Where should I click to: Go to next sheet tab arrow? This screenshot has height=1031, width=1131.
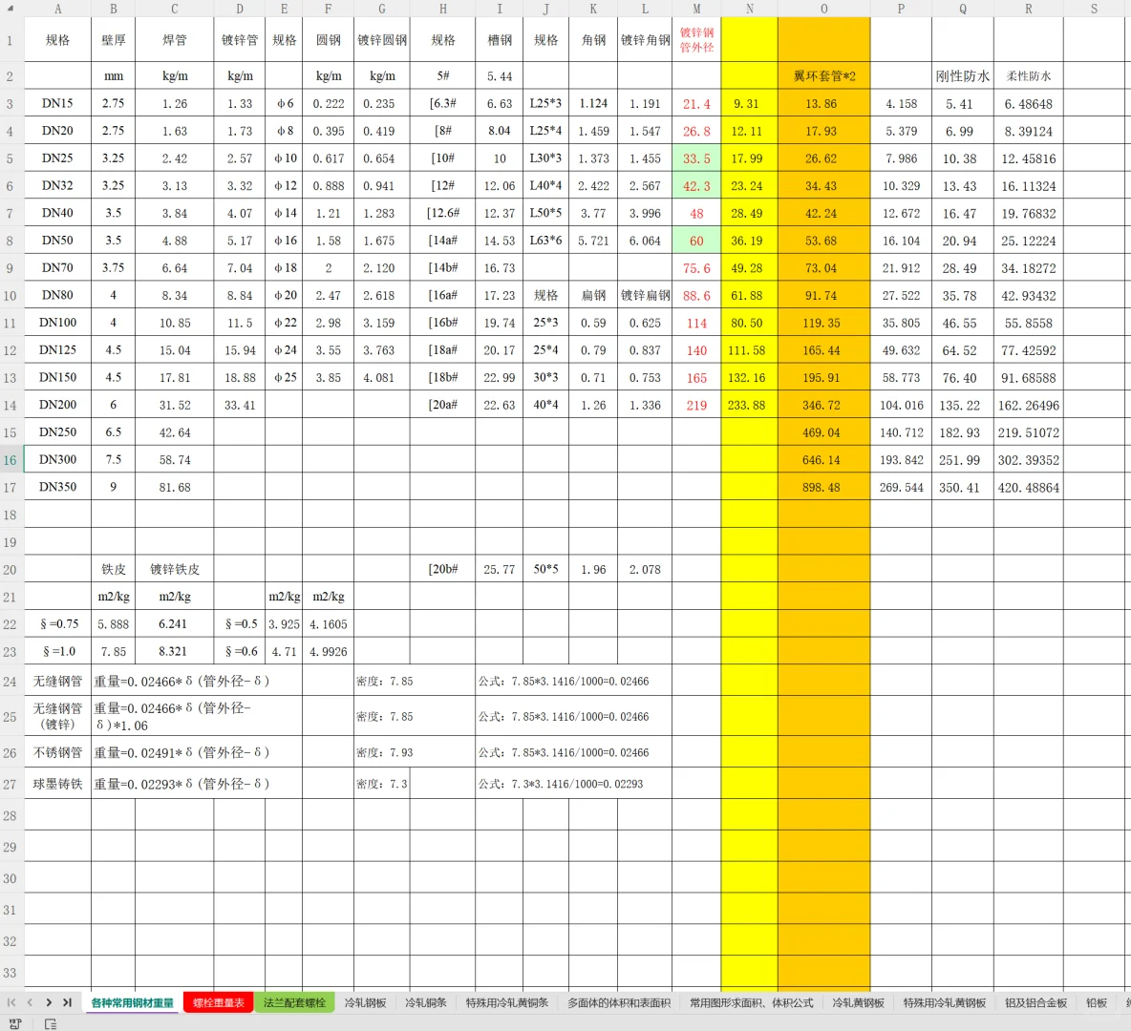click(49, 1002)
